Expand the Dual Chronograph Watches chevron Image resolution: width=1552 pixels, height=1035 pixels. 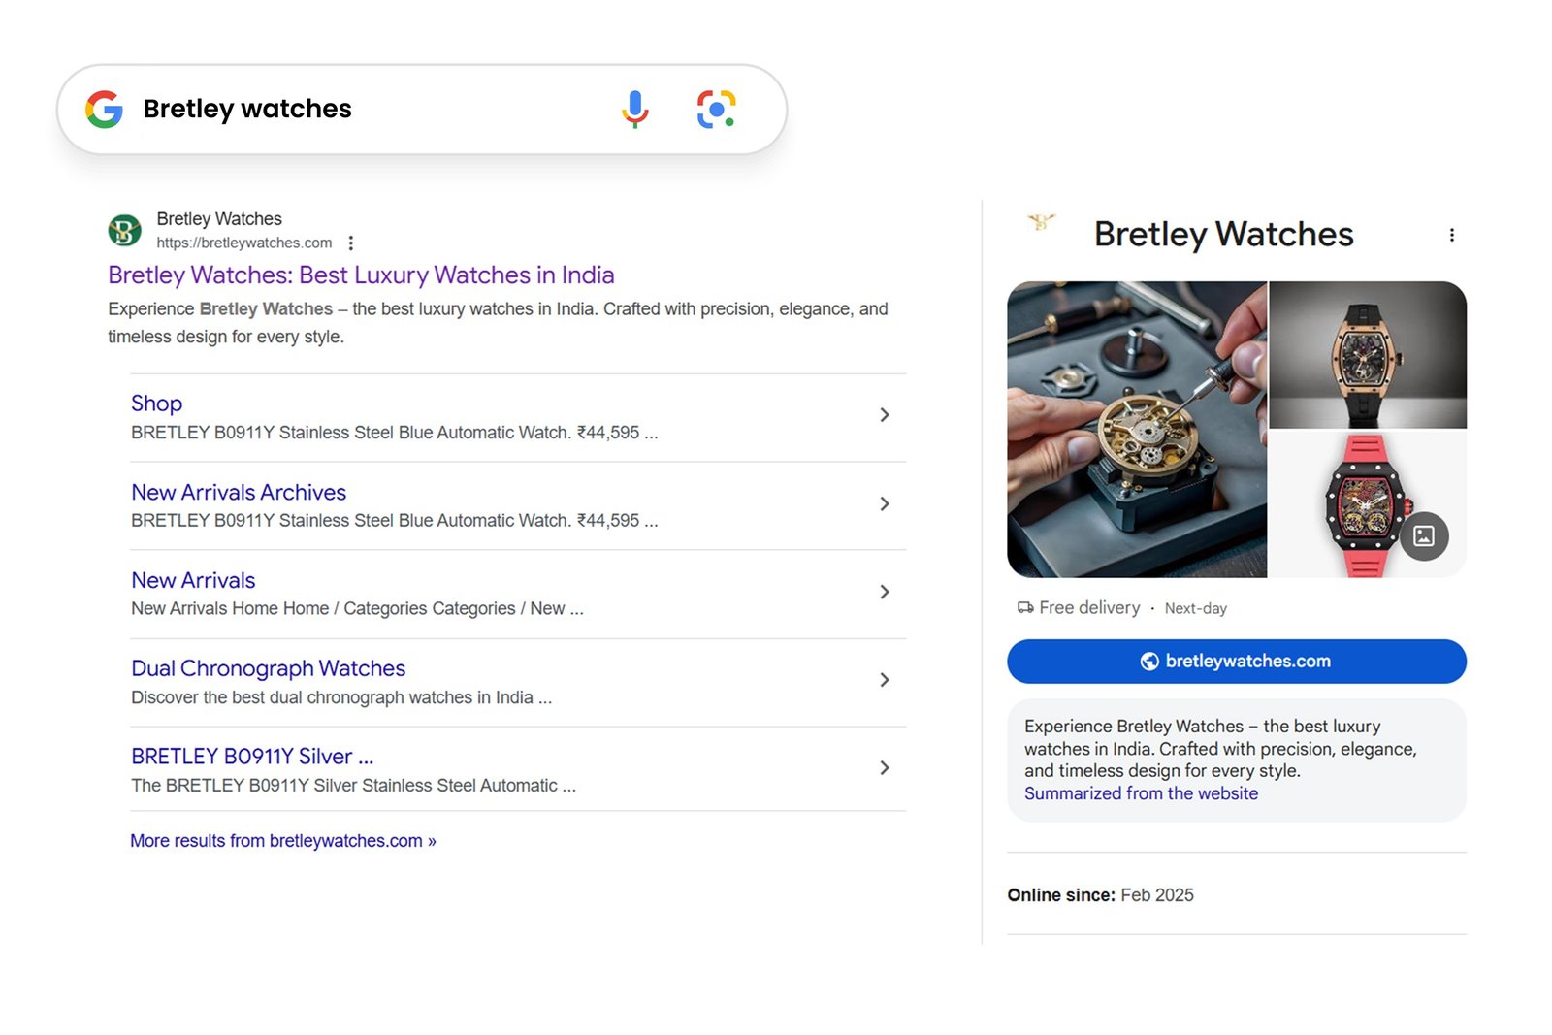coord(884,680)
